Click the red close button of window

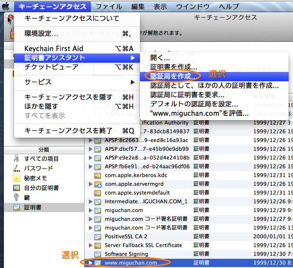coord(11,18)
